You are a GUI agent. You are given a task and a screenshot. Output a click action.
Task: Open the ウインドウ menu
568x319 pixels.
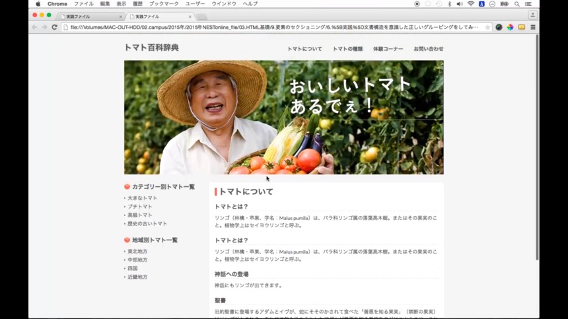point(224,4)
